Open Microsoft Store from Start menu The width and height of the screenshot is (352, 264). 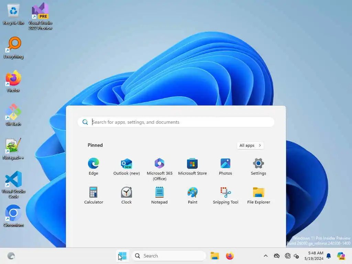(x=192, y=167)
